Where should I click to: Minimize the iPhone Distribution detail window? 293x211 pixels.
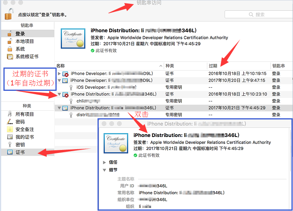click(x=112, y=124)
